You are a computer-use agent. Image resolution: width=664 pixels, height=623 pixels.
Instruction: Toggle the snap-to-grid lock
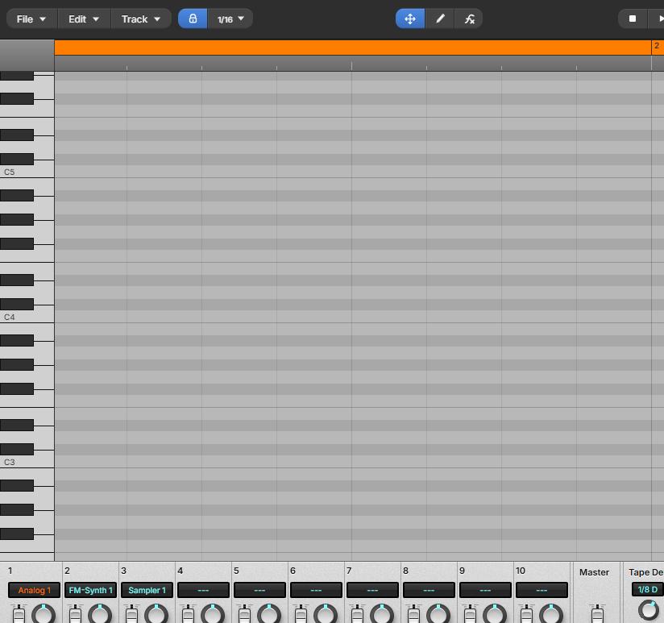[193, 19]
